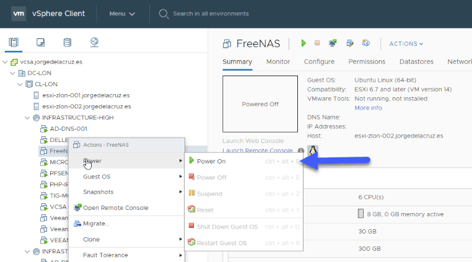Image resolution: width=472 pixels, height=262 pixels.
Task: Switch to the Configure tab
Action: [319, 62]
